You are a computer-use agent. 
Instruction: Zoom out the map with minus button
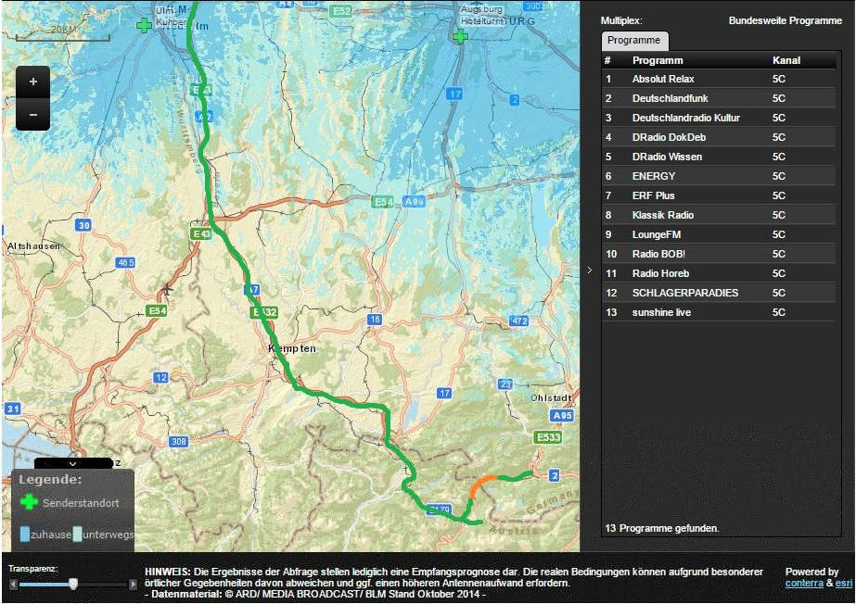coord(33,114)
